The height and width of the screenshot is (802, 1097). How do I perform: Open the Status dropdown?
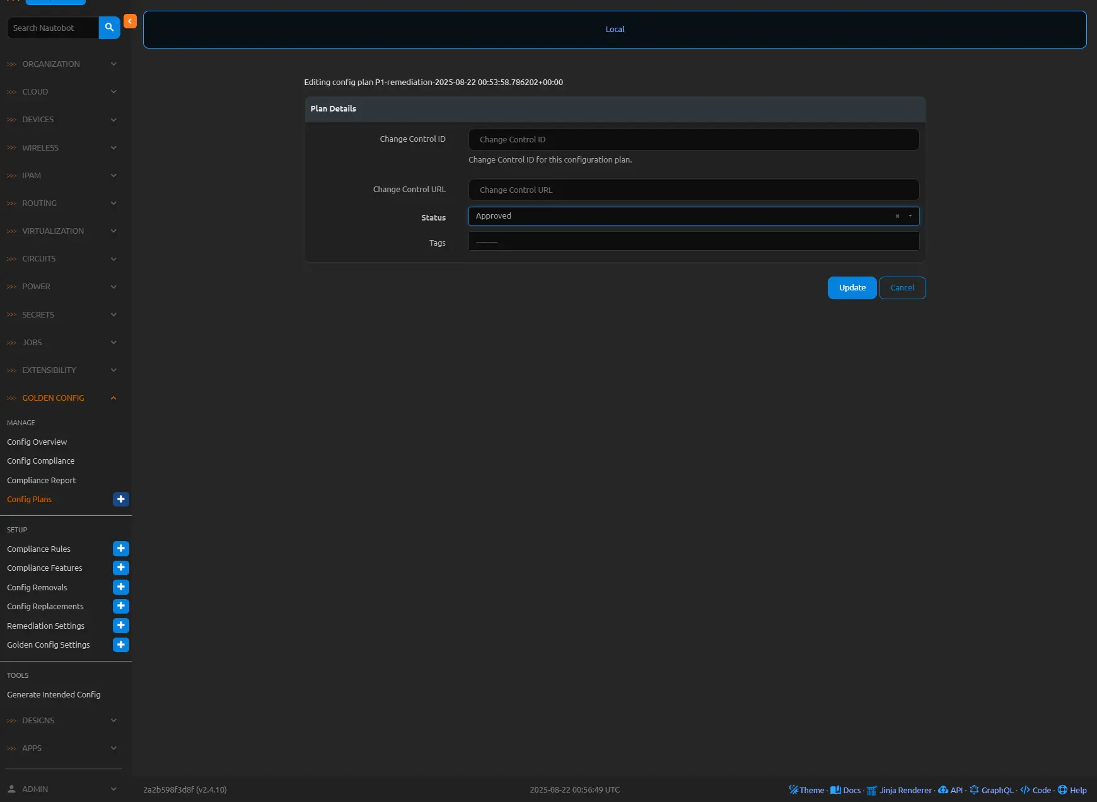click(910, 216)
